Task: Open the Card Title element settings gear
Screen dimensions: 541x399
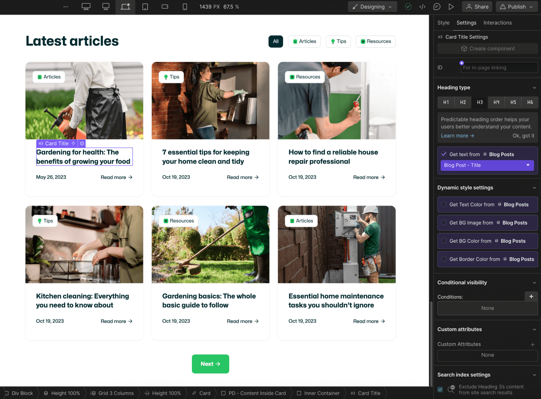Action: (82, 143)
